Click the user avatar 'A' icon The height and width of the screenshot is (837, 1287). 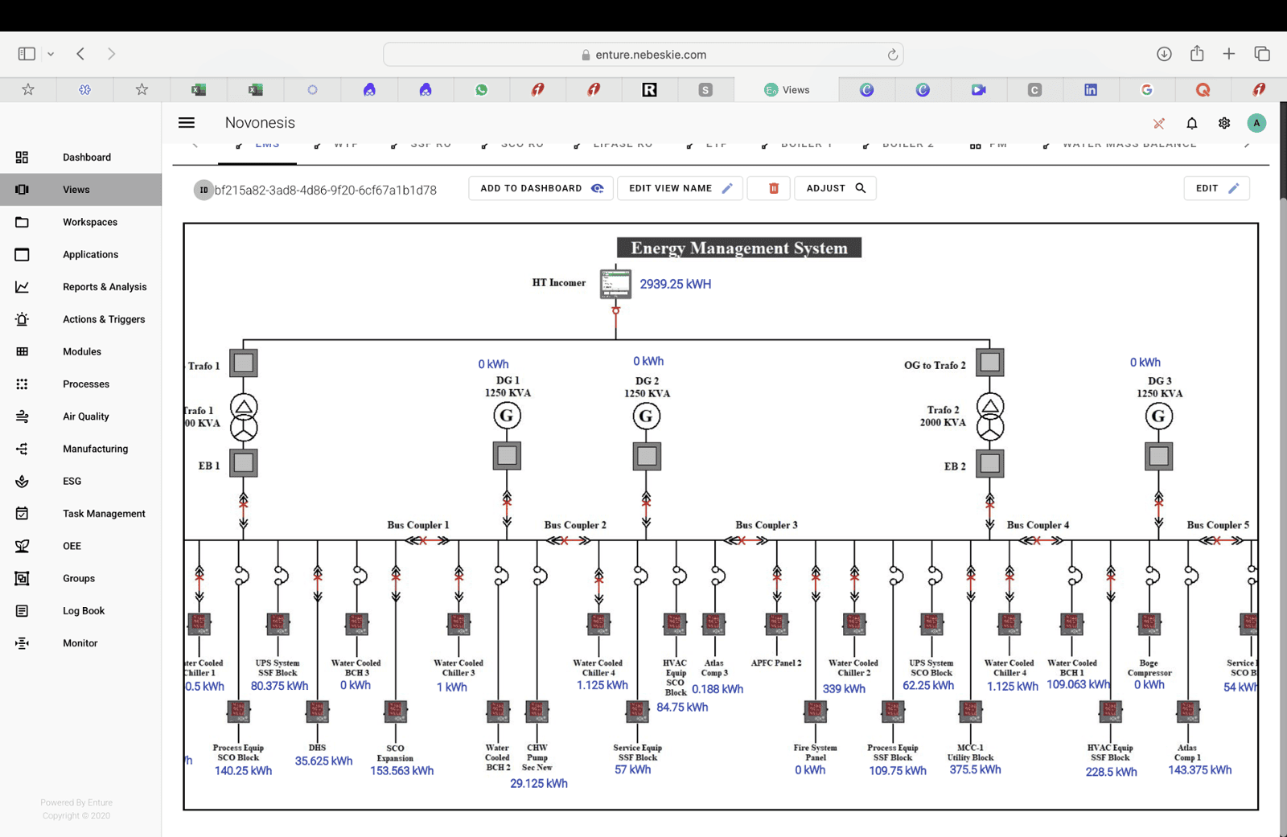[1256, 123]
